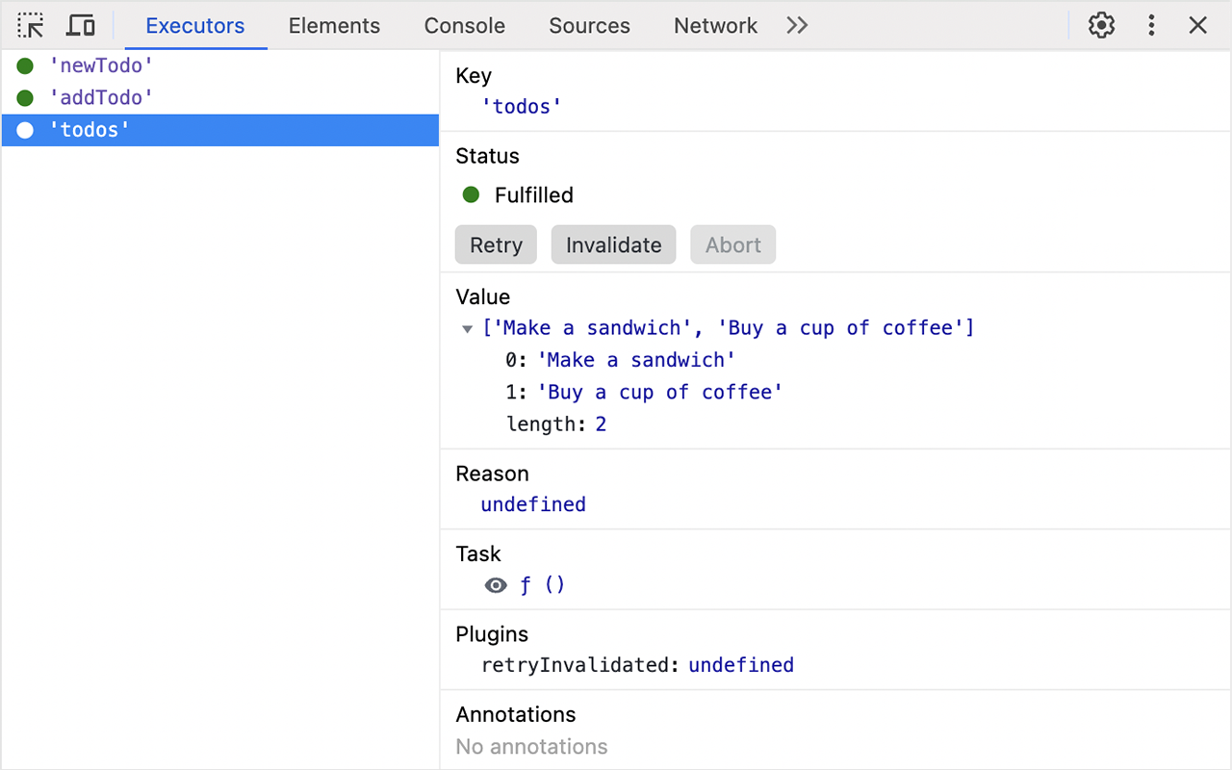Switch to the Network tab

715,25
